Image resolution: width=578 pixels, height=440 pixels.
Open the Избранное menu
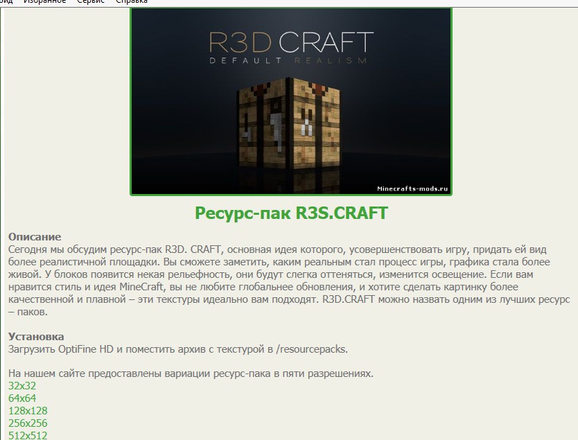[x=44, y=1]
